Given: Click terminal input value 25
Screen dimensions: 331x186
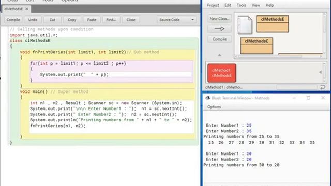Looking at the screenshot, I should point(249,125).
